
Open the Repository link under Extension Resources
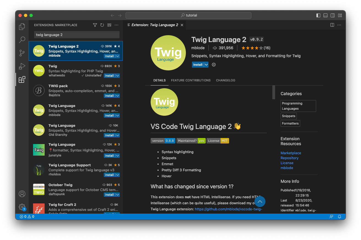click(289, 158)
